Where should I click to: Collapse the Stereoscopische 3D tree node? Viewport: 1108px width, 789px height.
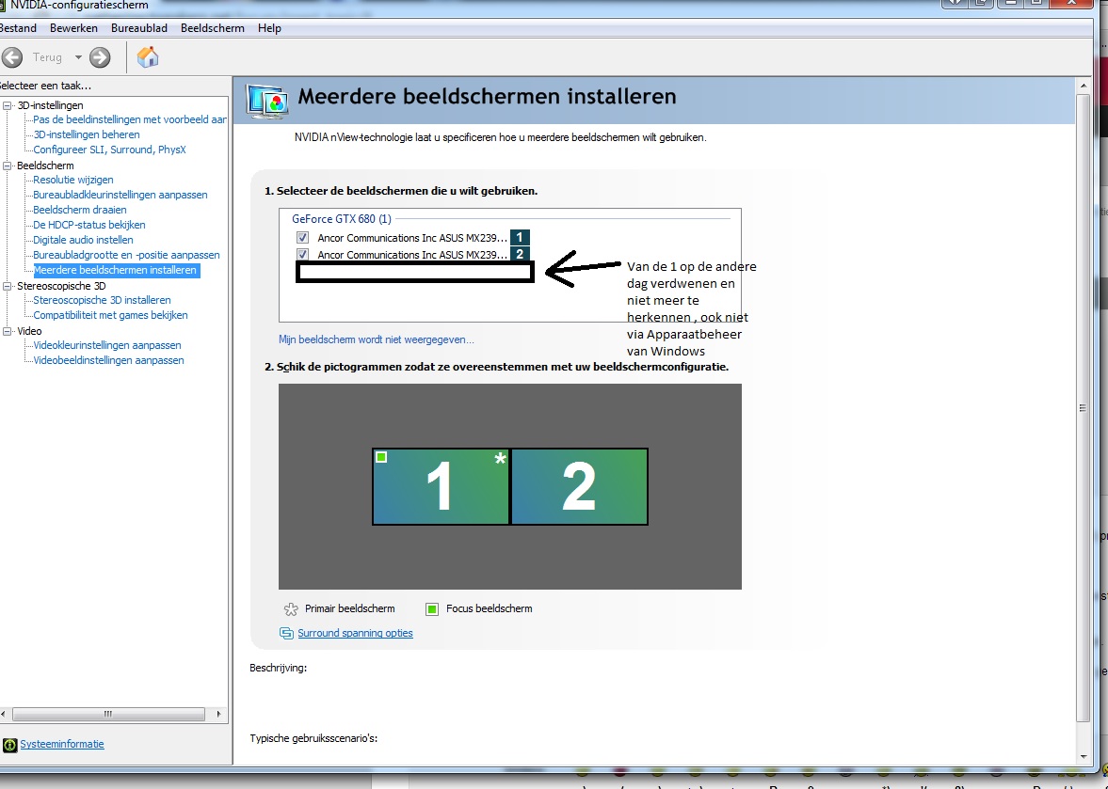[x=8, y=286]
